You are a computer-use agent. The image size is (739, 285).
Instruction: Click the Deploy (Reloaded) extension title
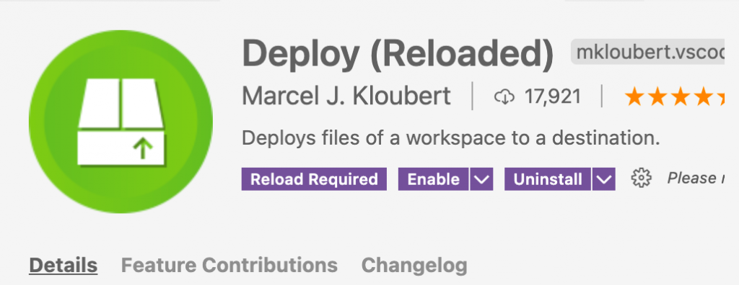398,53
